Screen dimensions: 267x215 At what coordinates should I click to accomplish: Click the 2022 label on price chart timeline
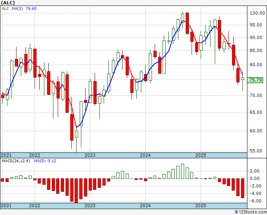coord(35,155)
